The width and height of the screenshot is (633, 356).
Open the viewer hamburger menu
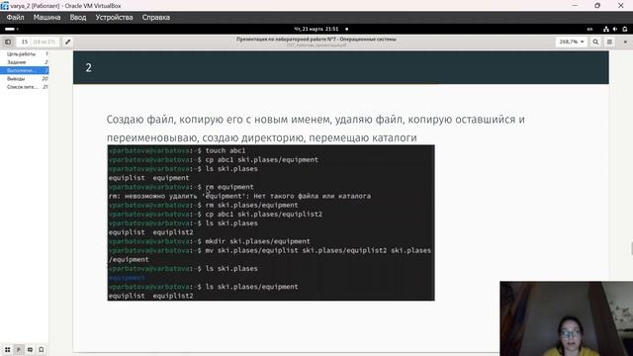(609, 42)
